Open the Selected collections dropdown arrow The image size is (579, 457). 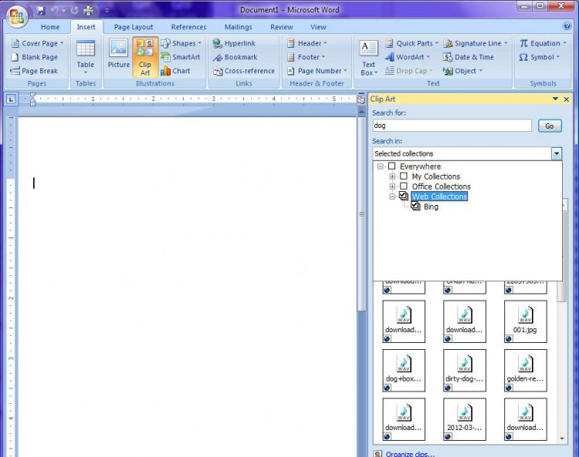tap(557, 153)
